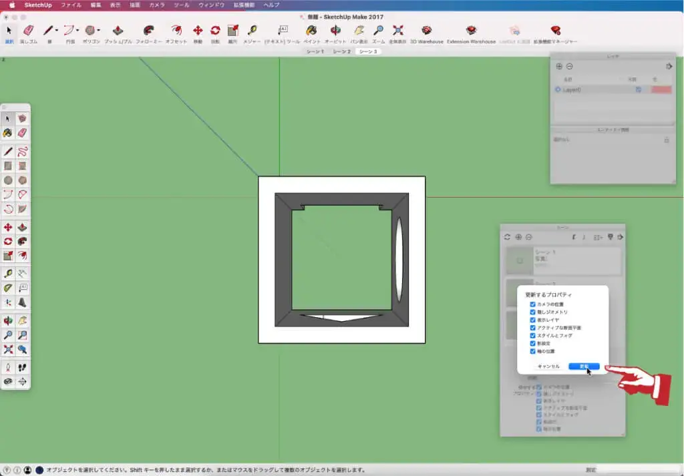Open the Extension Warehouse from toolbar
Screen dimensions: 684x476
[471, 31]
